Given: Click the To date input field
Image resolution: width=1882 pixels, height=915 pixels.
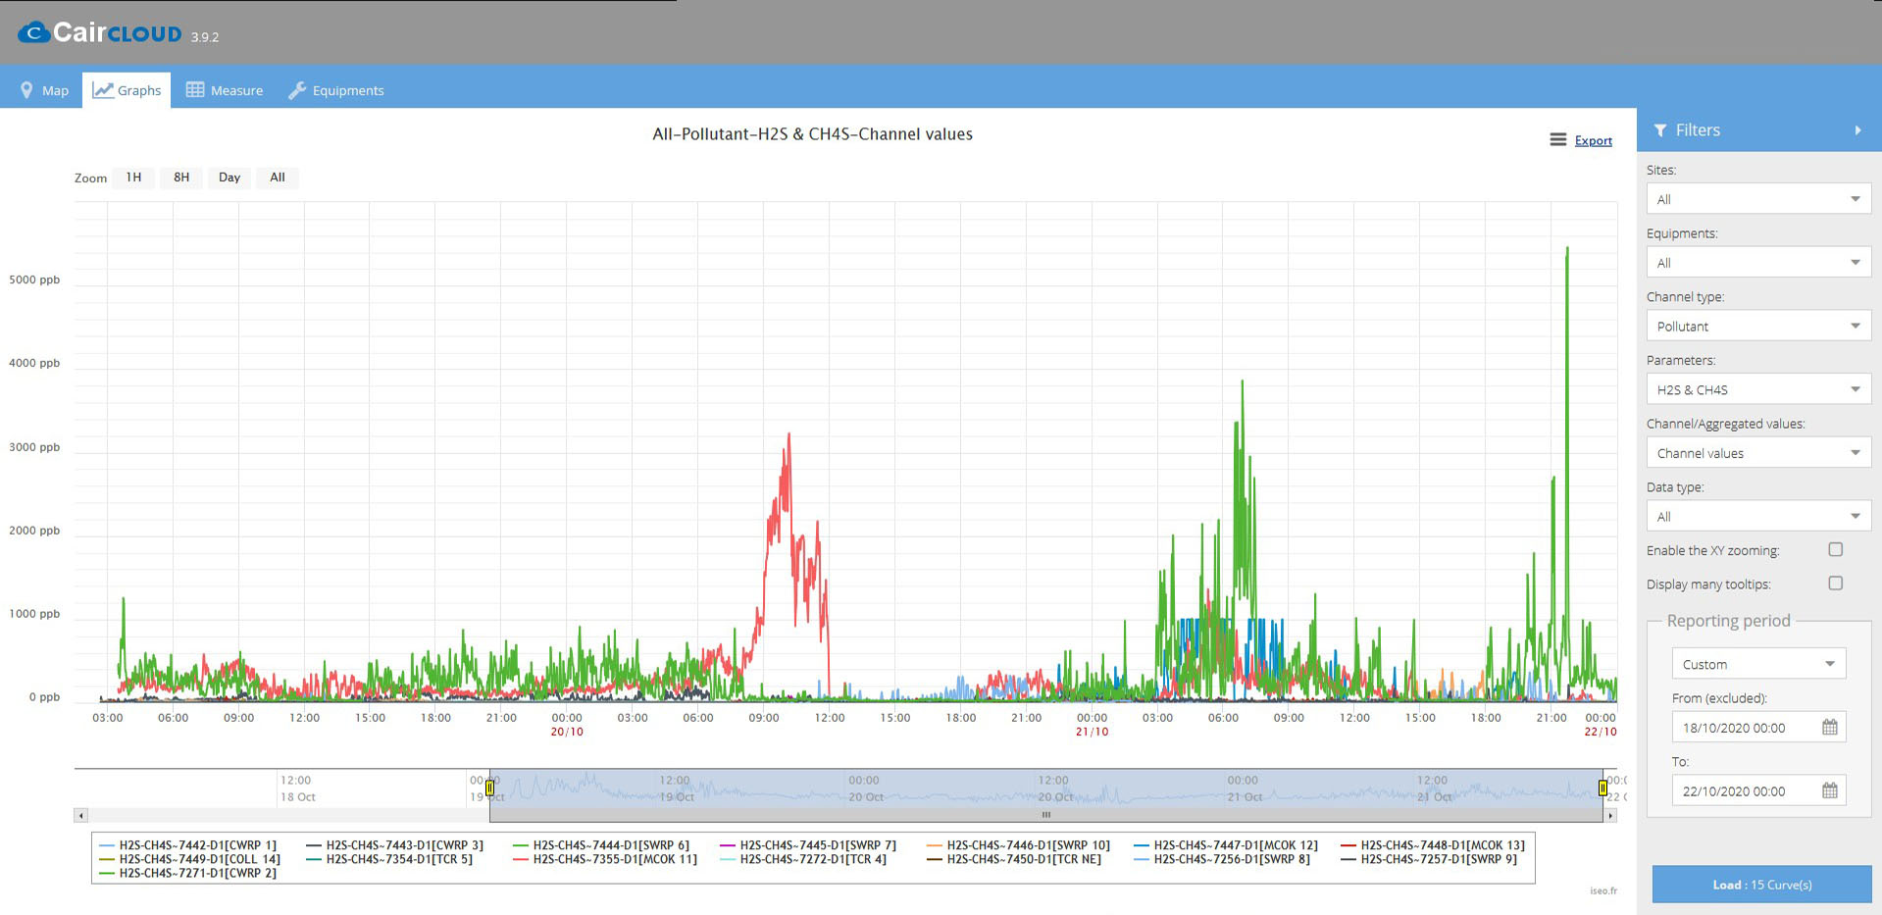Looking at the screenshot, I should [x=1745, y=791].
